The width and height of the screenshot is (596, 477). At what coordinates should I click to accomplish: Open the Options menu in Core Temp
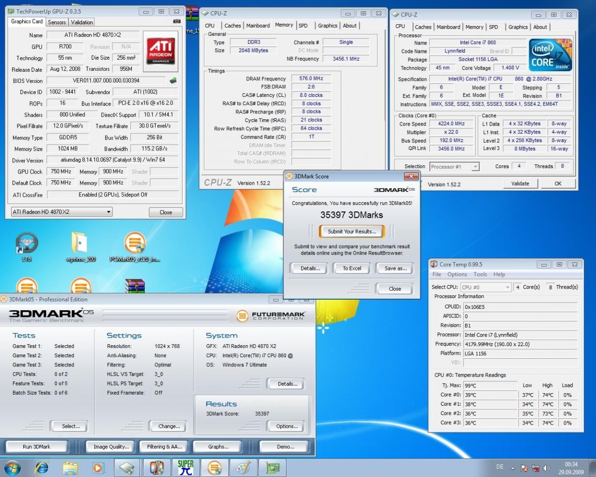tap(457, 274)
